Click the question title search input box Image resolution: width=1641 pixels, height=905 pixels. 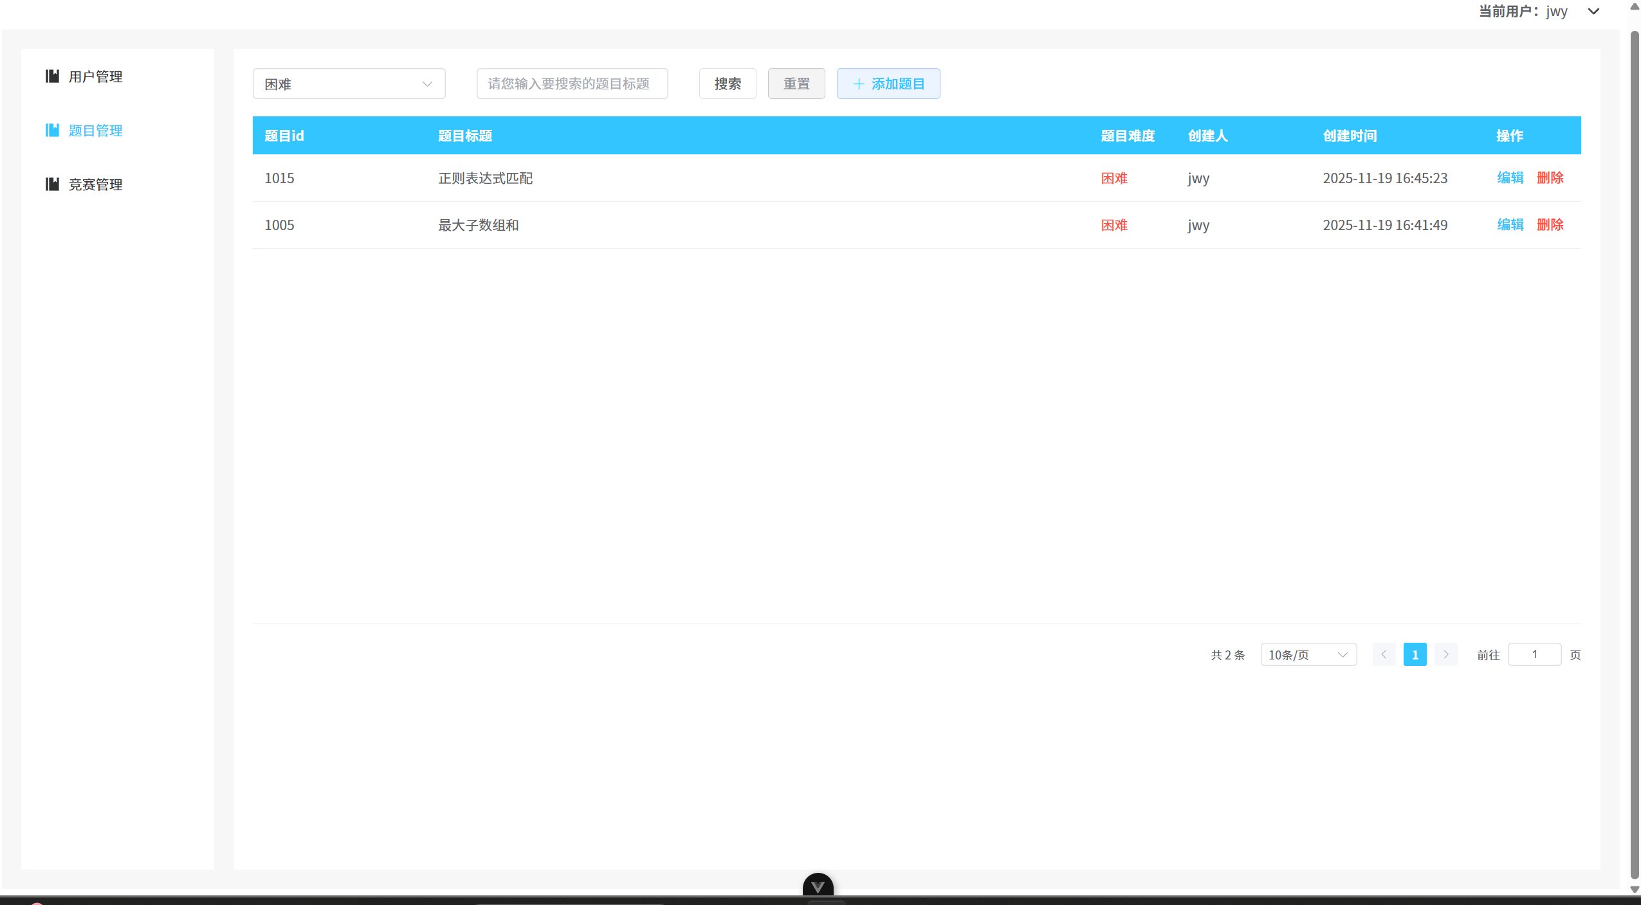click(571, 83)
